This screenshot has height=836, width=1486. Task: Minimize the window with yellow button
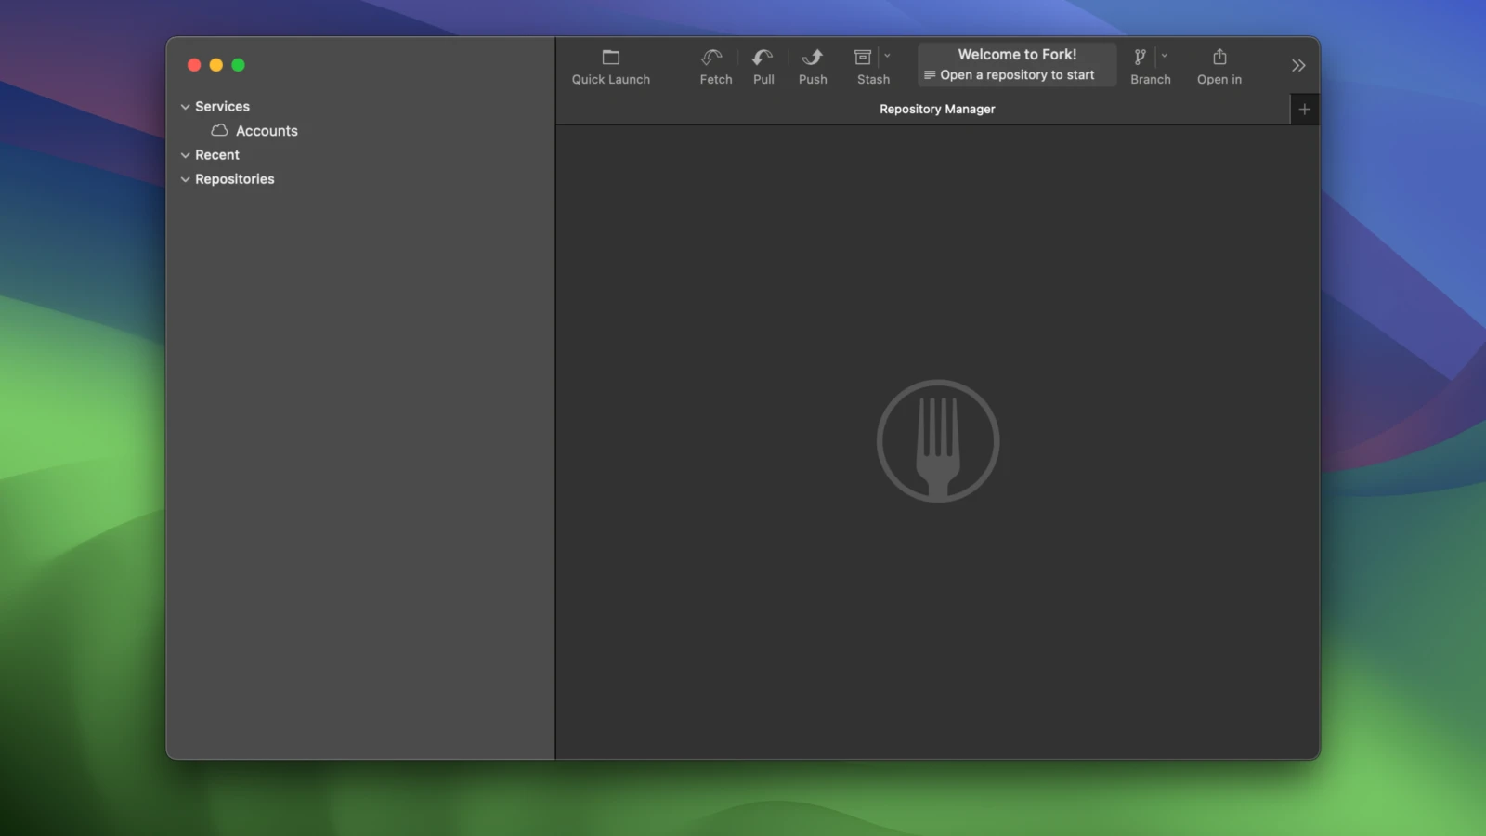[x=216, y=65]
